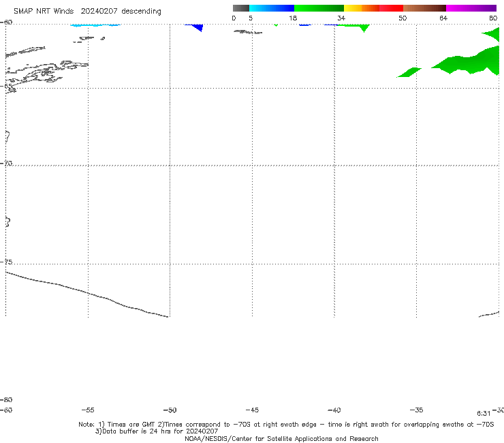Click the swath time stamp 6:31
504x443 pixels.
pos(484,414)
